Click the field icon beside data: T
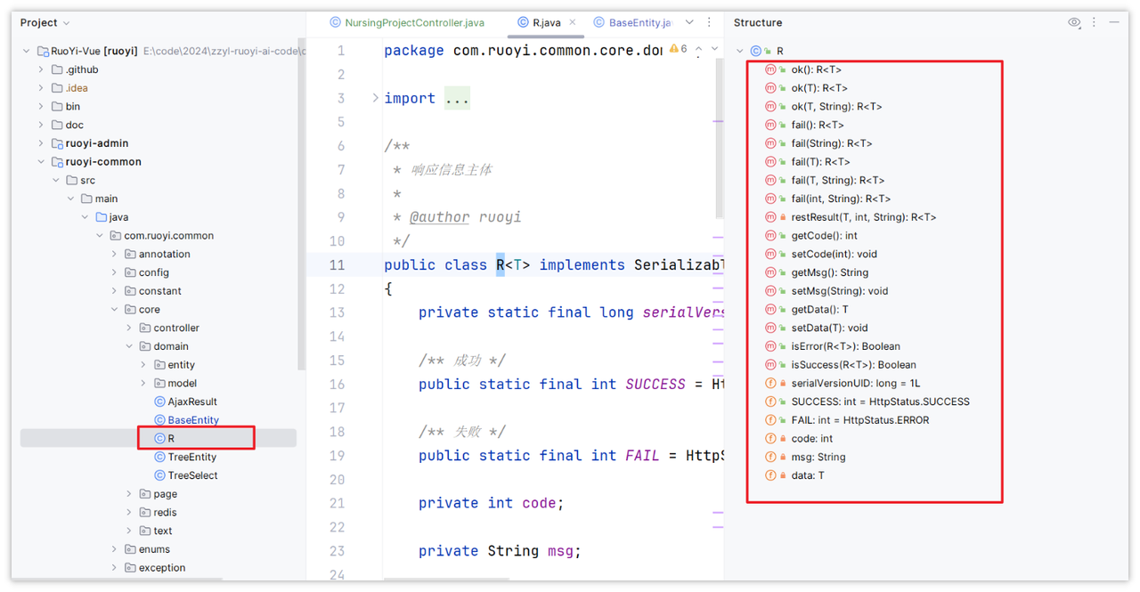The image size is (1140, 592). coord(770,475)
